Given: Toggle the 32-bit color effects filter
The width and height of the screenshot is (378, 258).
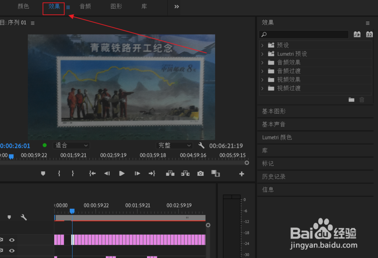Looking at the screenshot, I should point(369,34).
